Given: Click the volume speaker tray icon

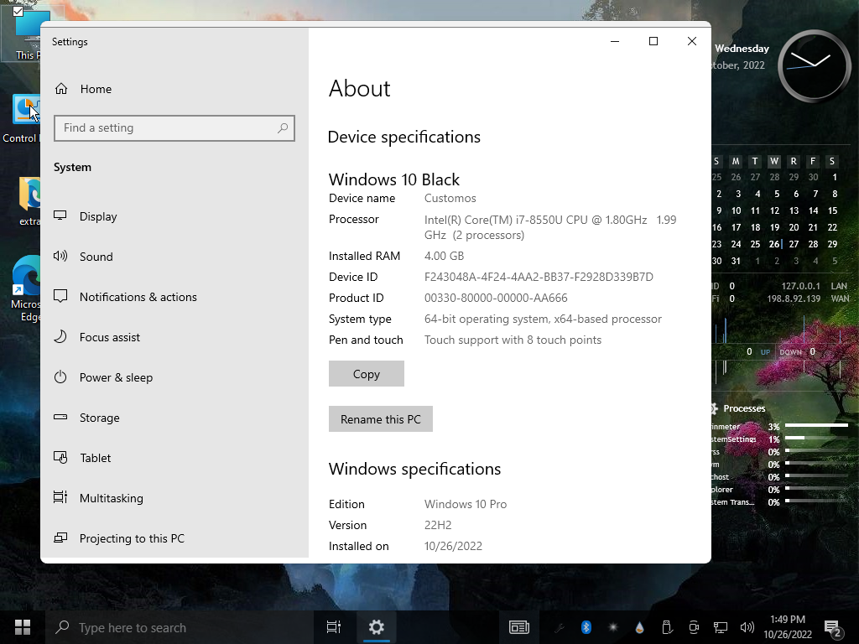Looking at the screenshot, I should click(747, 627).
